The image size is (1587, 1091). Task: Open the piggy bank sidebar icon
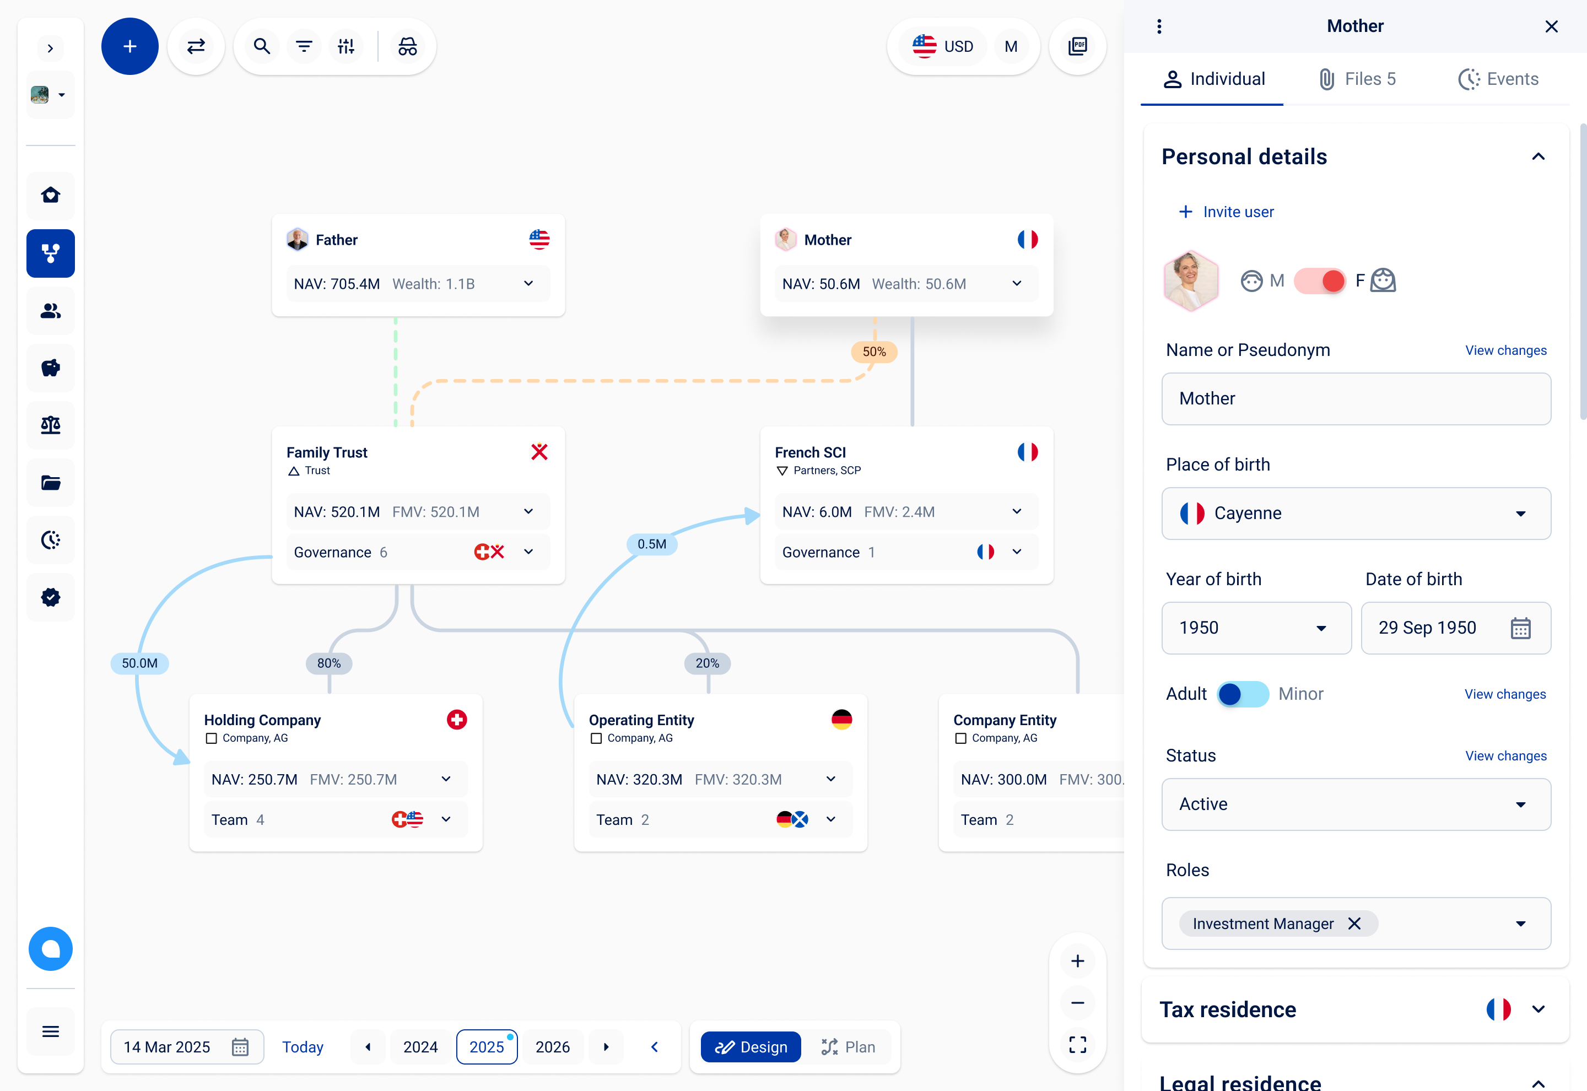coord(51,369)
